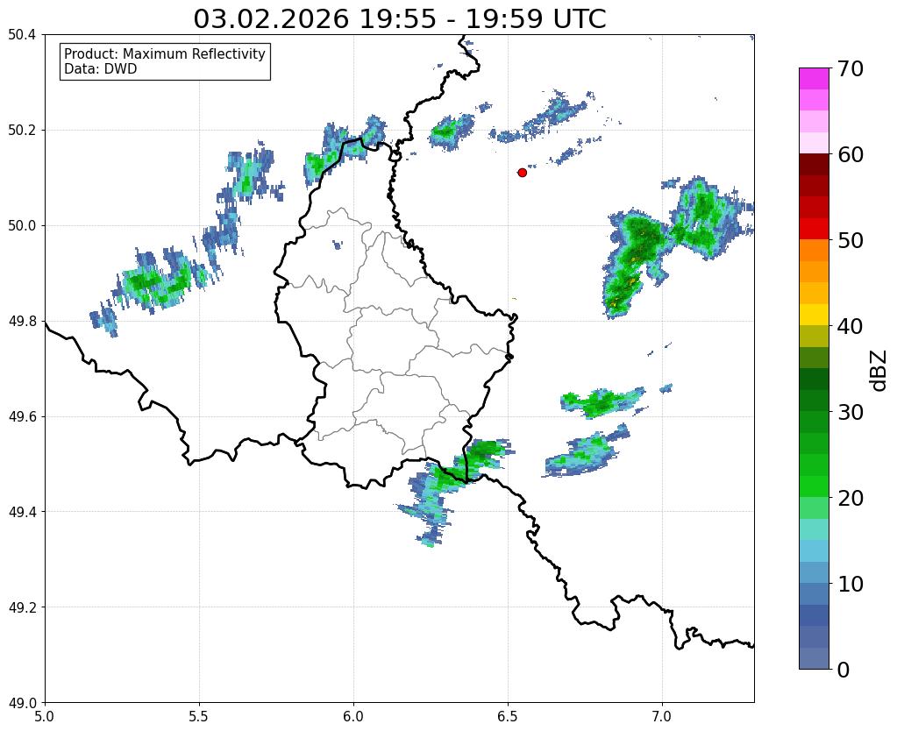The height and width of the screenshot is (731, 897).
Task: Click the colorbar label "50"
Action: pyautogui.click(x=850, y=240)
